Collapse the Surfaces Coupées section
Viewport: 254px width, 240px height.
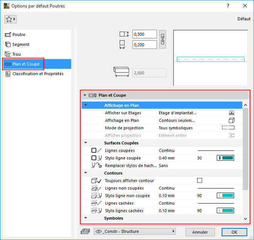click(x=86, y=143)
